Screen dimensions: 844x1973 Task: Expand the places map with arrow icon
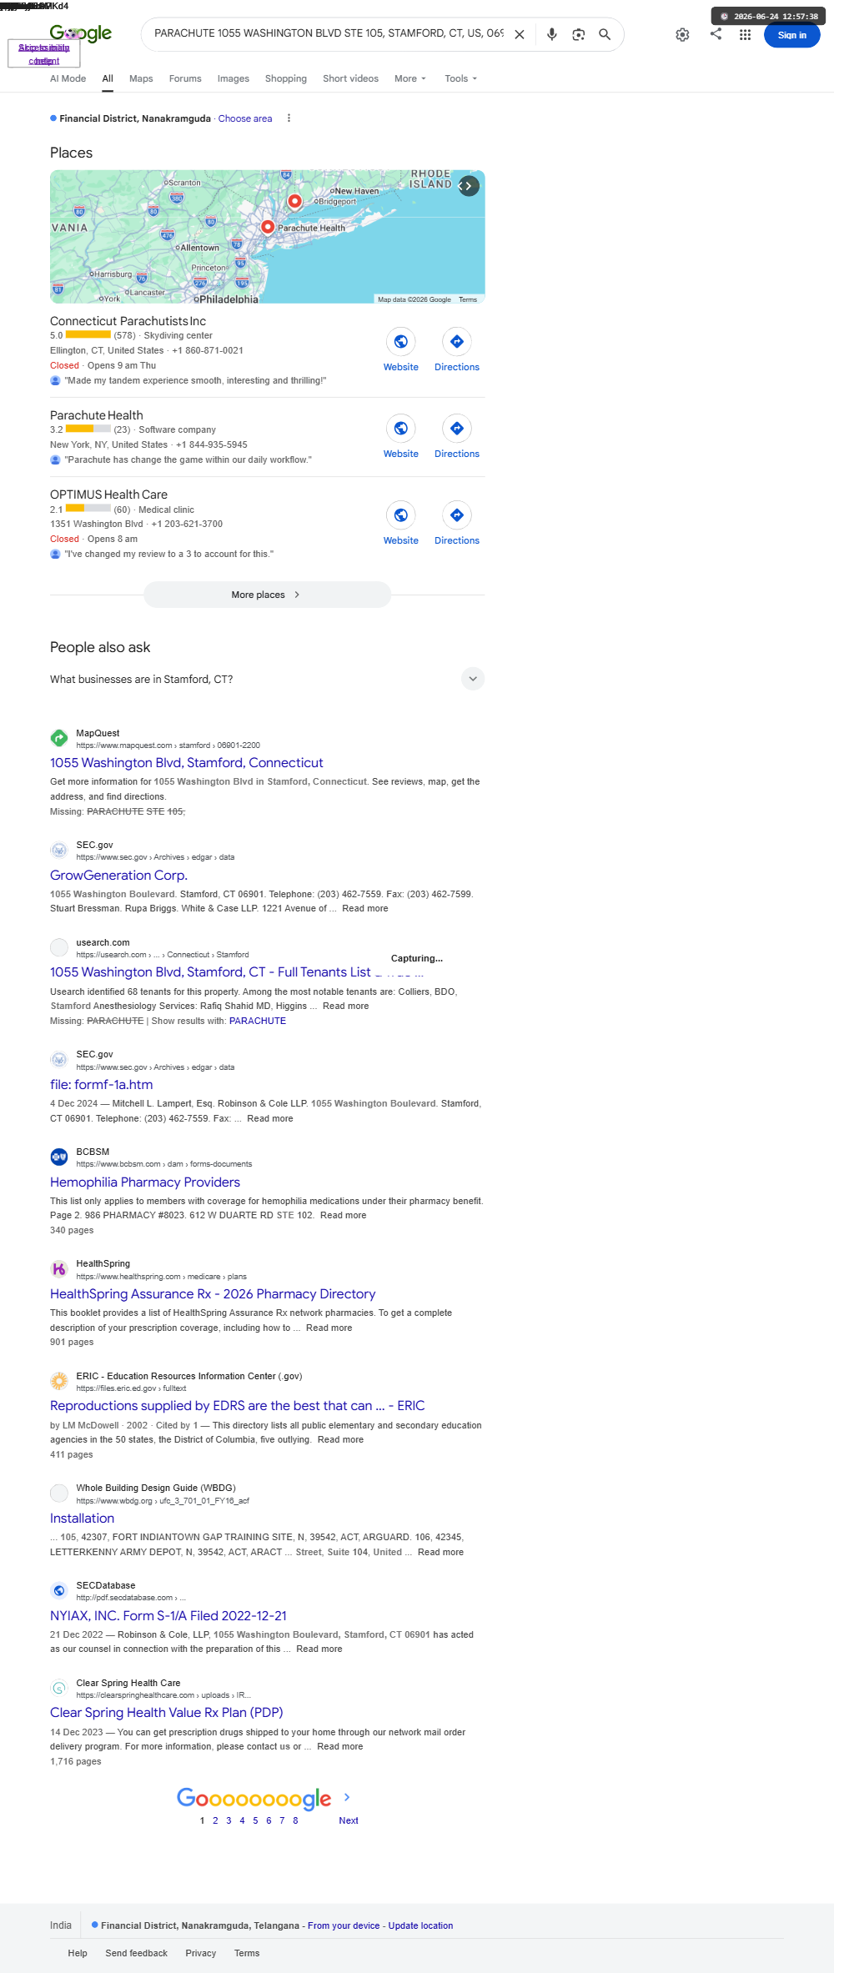click(469, 186)
